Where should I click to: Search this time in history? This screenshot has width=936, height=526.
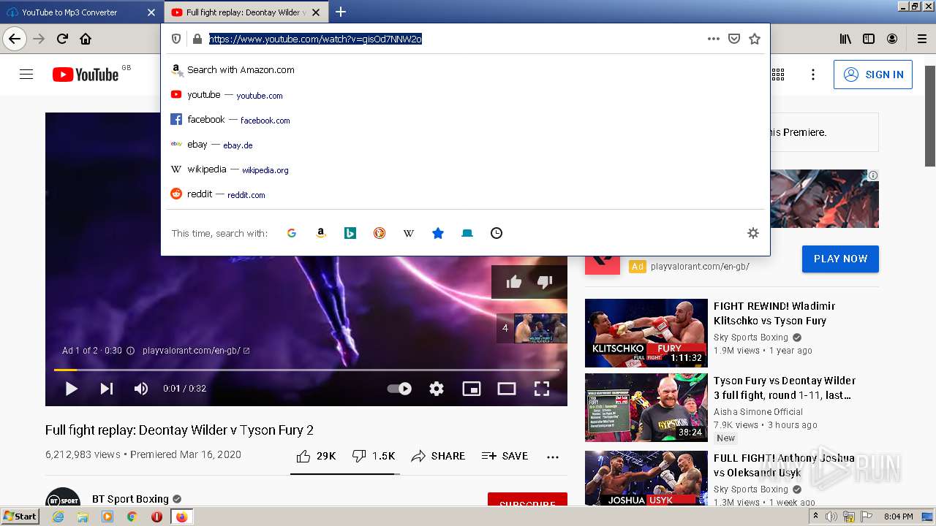(497, 233)
